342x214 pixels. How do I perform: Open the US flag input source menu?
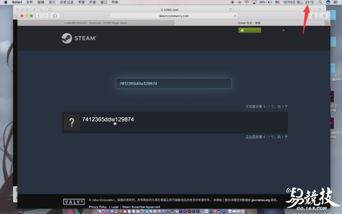point(277,2)
